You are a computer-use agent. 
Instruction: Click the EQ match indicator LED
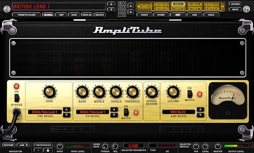tap(136, 112)
